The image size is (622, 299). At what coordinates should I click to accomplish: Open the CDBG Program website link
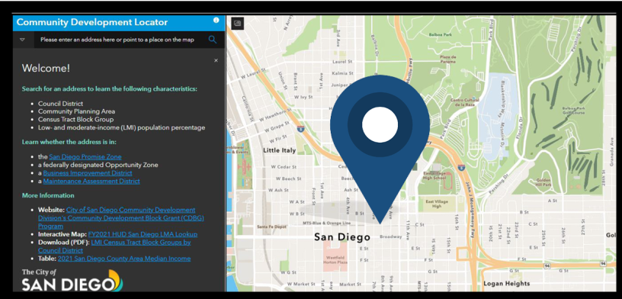[121, 218]
